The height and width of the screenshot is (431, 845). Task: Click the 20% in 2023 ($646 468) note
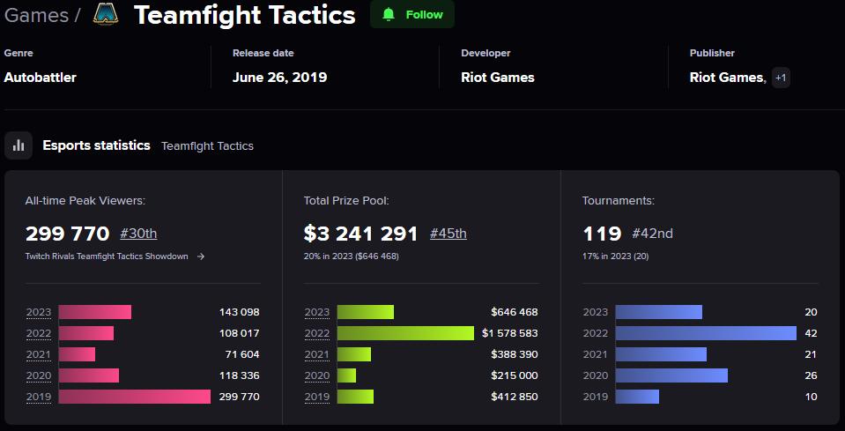[352, 256]
